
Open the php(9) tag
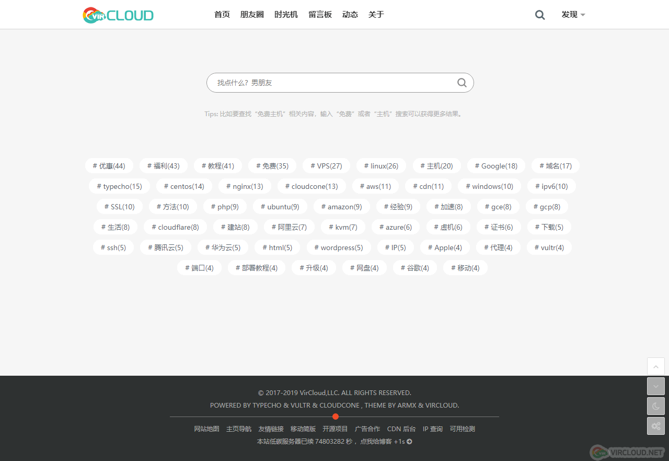(x=225, y=207)
